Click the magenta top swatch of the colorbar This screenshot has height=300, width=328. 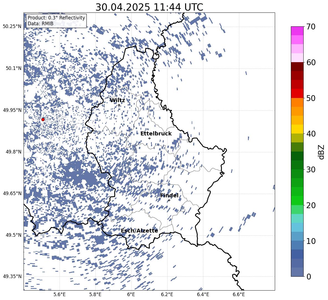[x=297, y=31]
